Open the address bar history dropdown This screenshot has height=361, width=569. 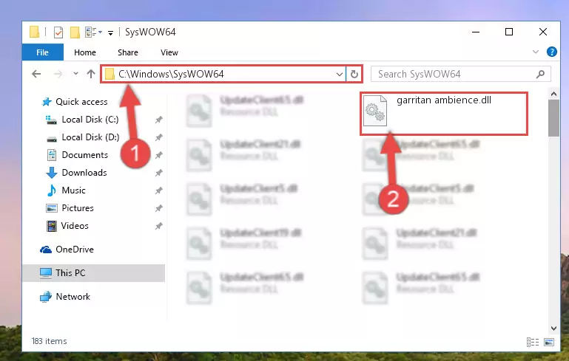pyautogui.click(x=340, y=75)
